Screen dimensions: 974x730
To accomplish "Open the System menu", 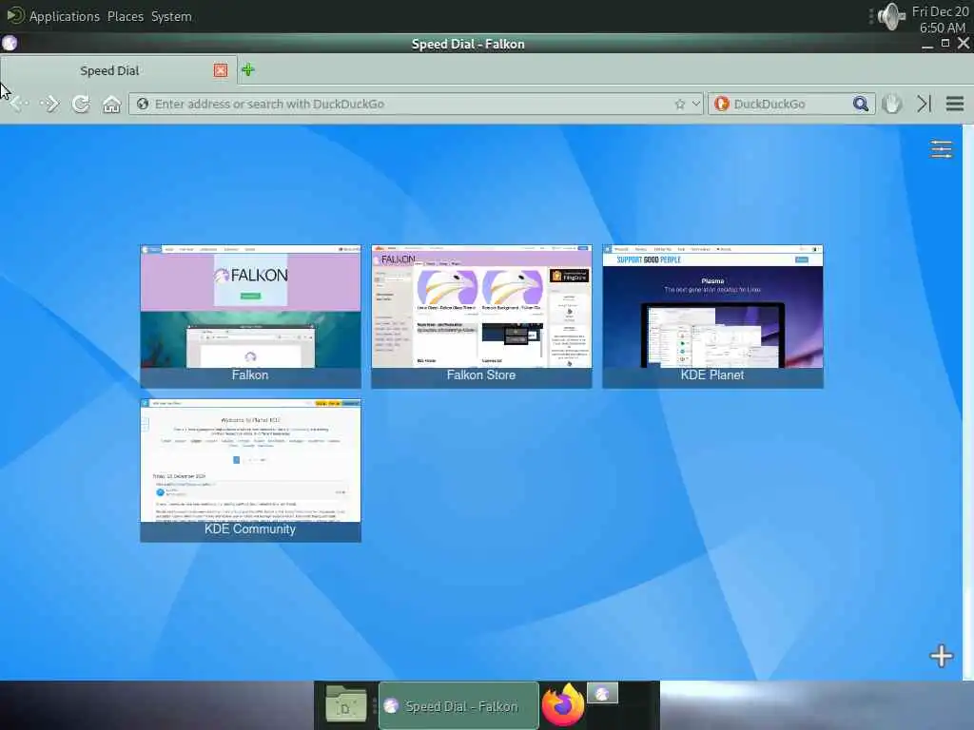I will point(171,16).
